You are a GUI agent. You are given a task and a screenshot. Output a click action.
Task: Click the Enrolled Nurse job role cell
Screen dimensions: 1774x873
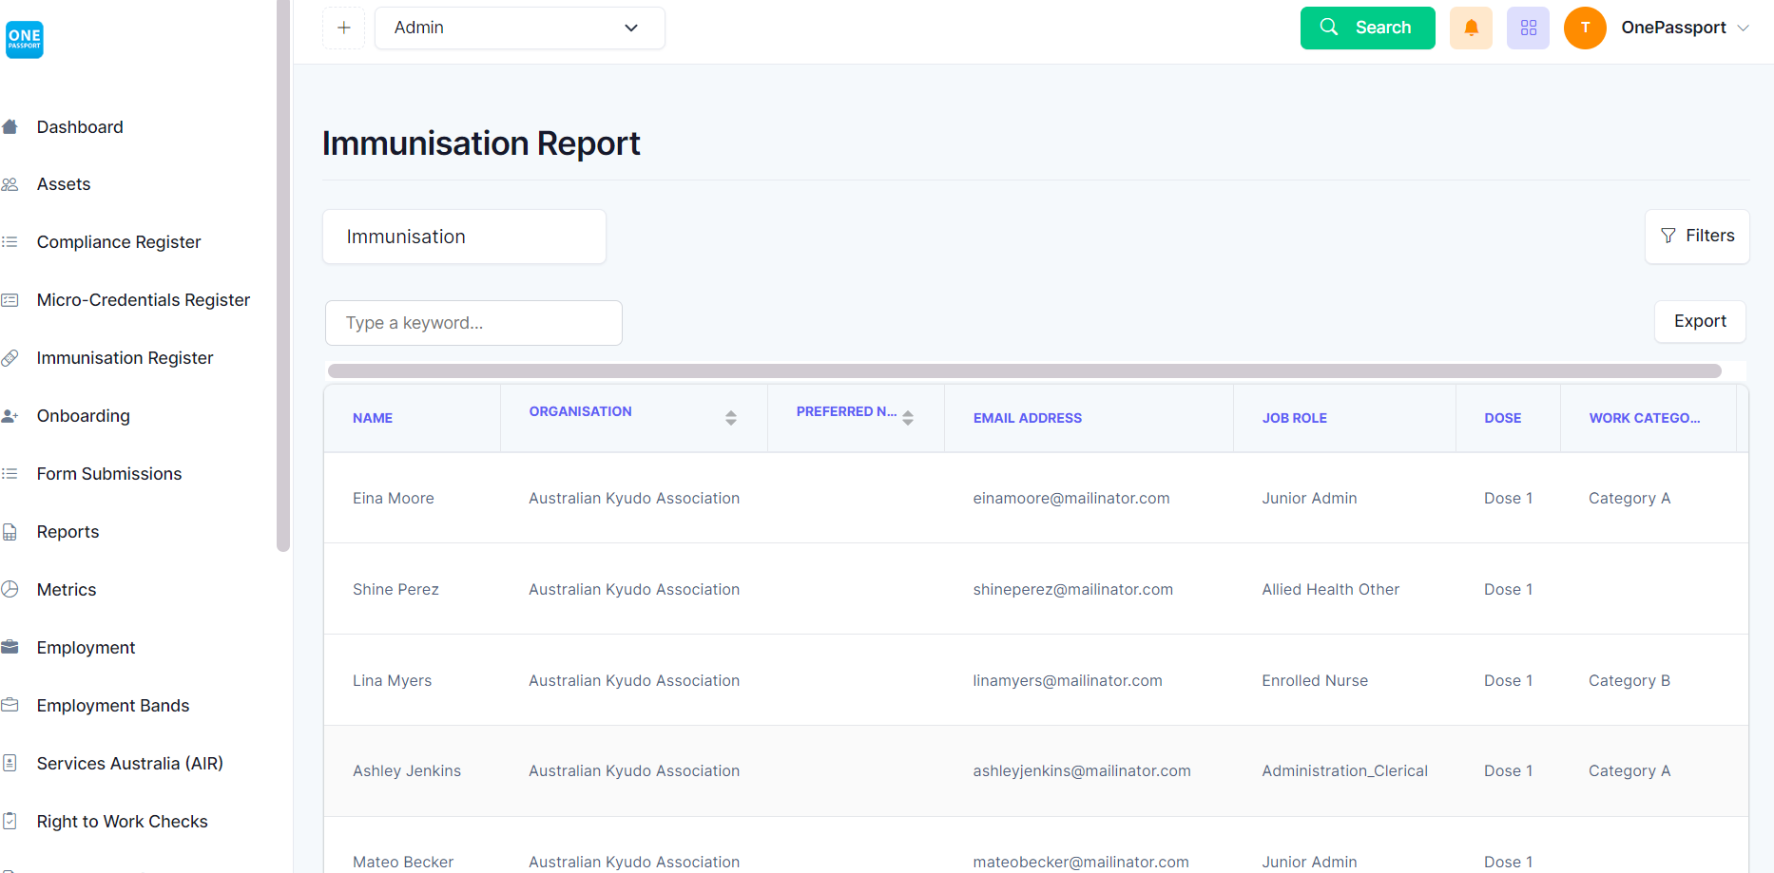tap(1315, 681)
